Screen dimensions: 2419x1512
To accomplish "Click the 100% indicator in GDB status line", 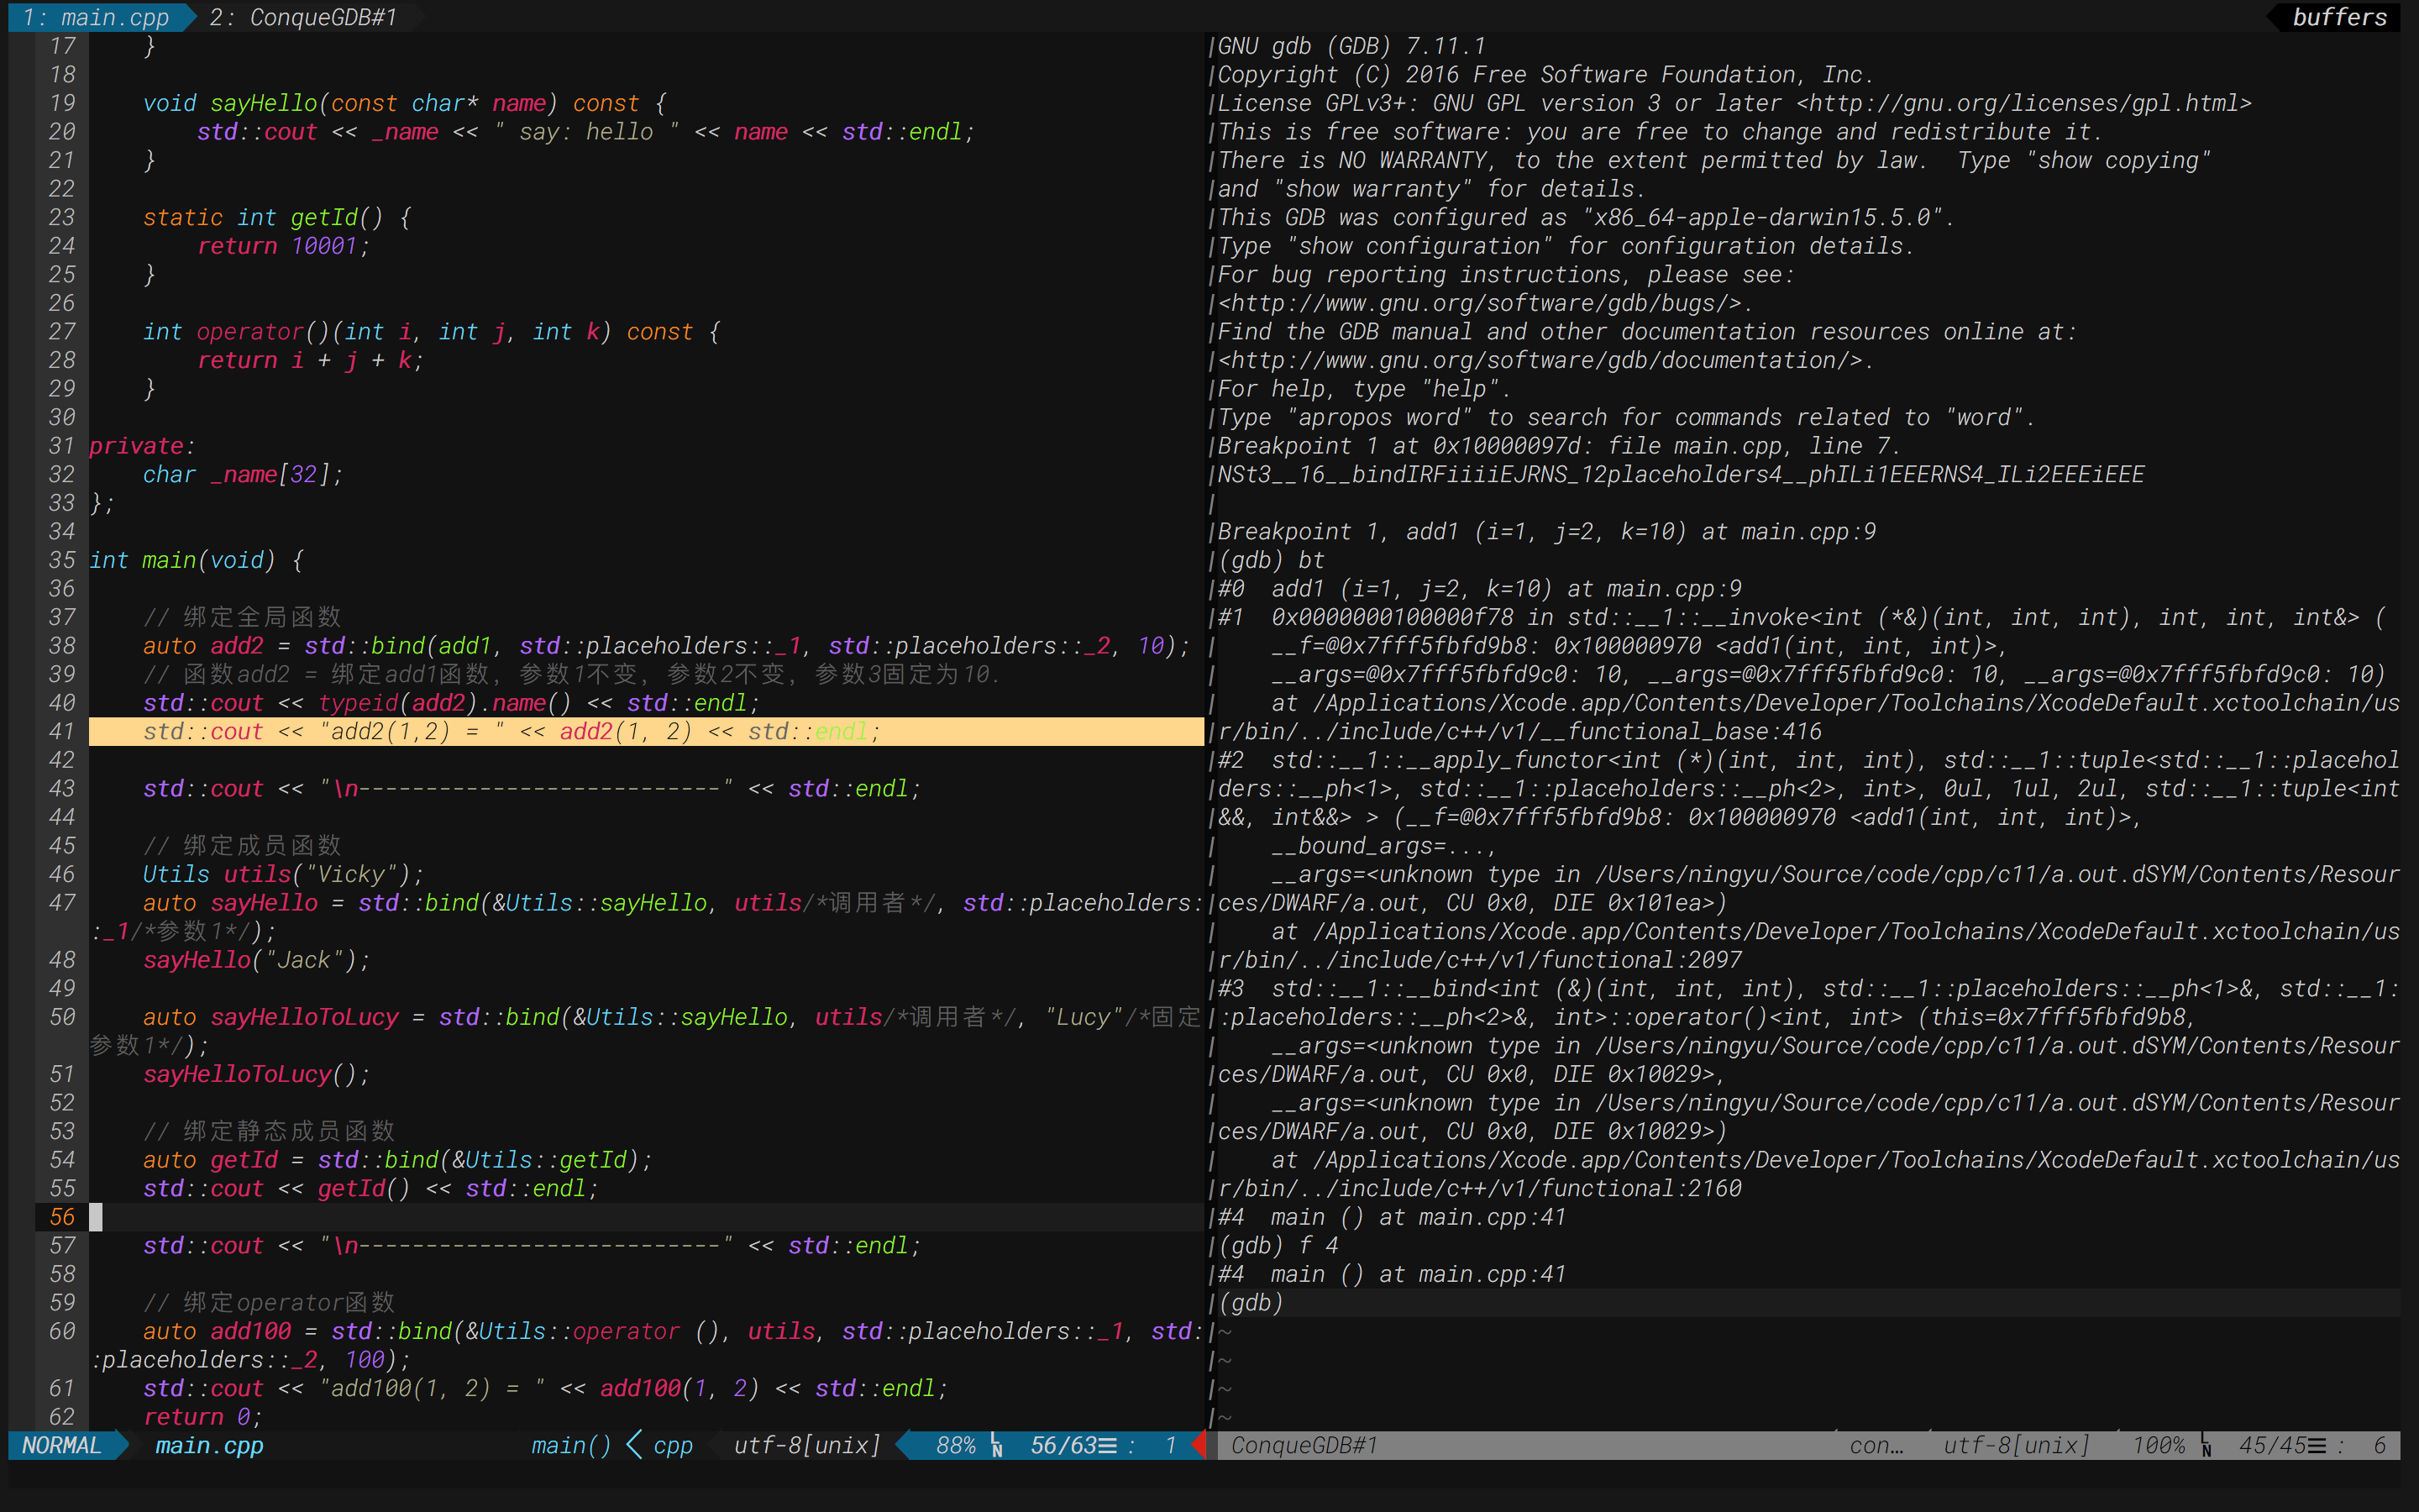I will point(2159,1445).
